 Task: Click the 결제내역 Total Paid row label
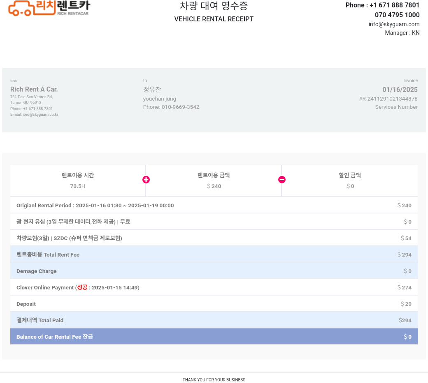pyautogui.click(x=40, y=320)
